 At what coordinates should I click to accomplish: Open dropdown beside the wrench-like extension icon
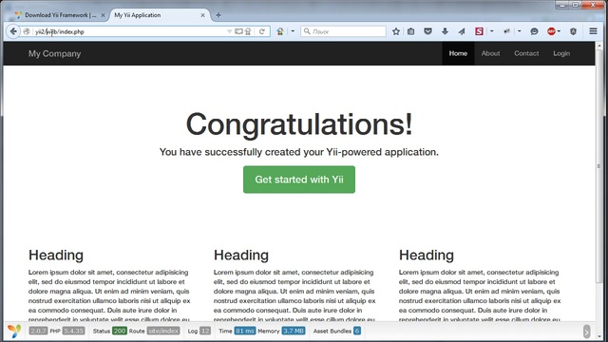click(x=520, y=31)
